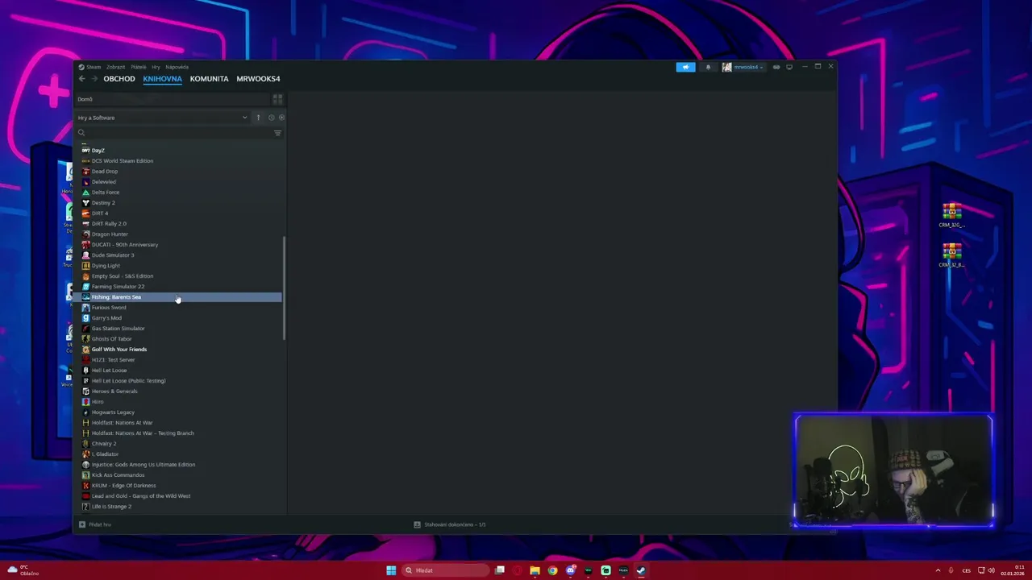Image resolution: width=1032 pixels, height=580 pixels.
Task: Select Fishing: Barents Sea in the list
Action: click(178, 297)
